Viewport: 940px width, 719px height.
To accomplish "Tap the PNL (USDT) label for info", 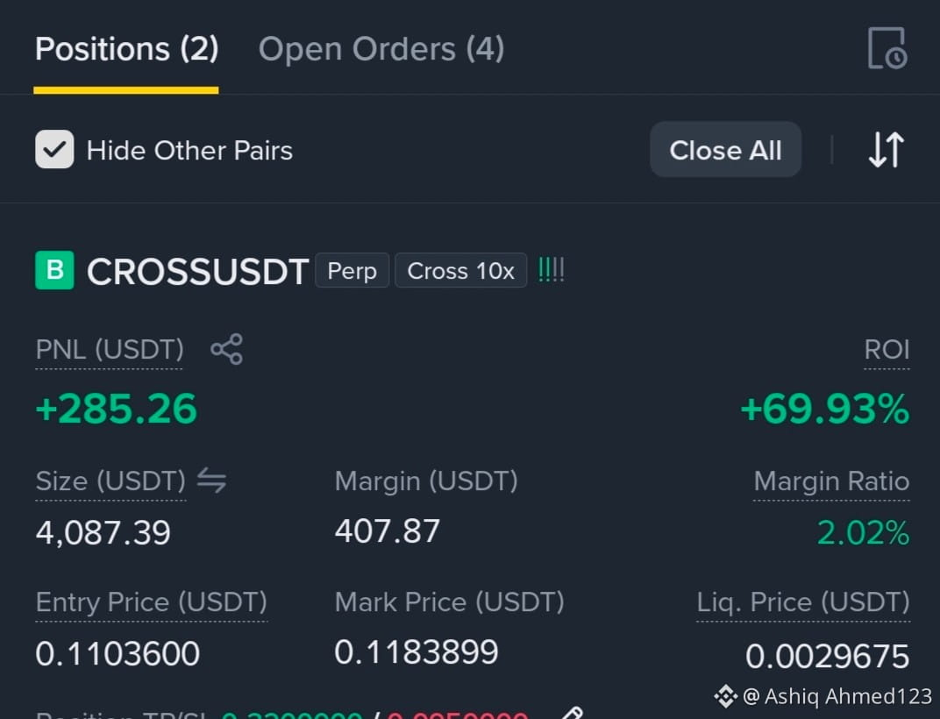I will pyautogui.click(x=109, y=349).
